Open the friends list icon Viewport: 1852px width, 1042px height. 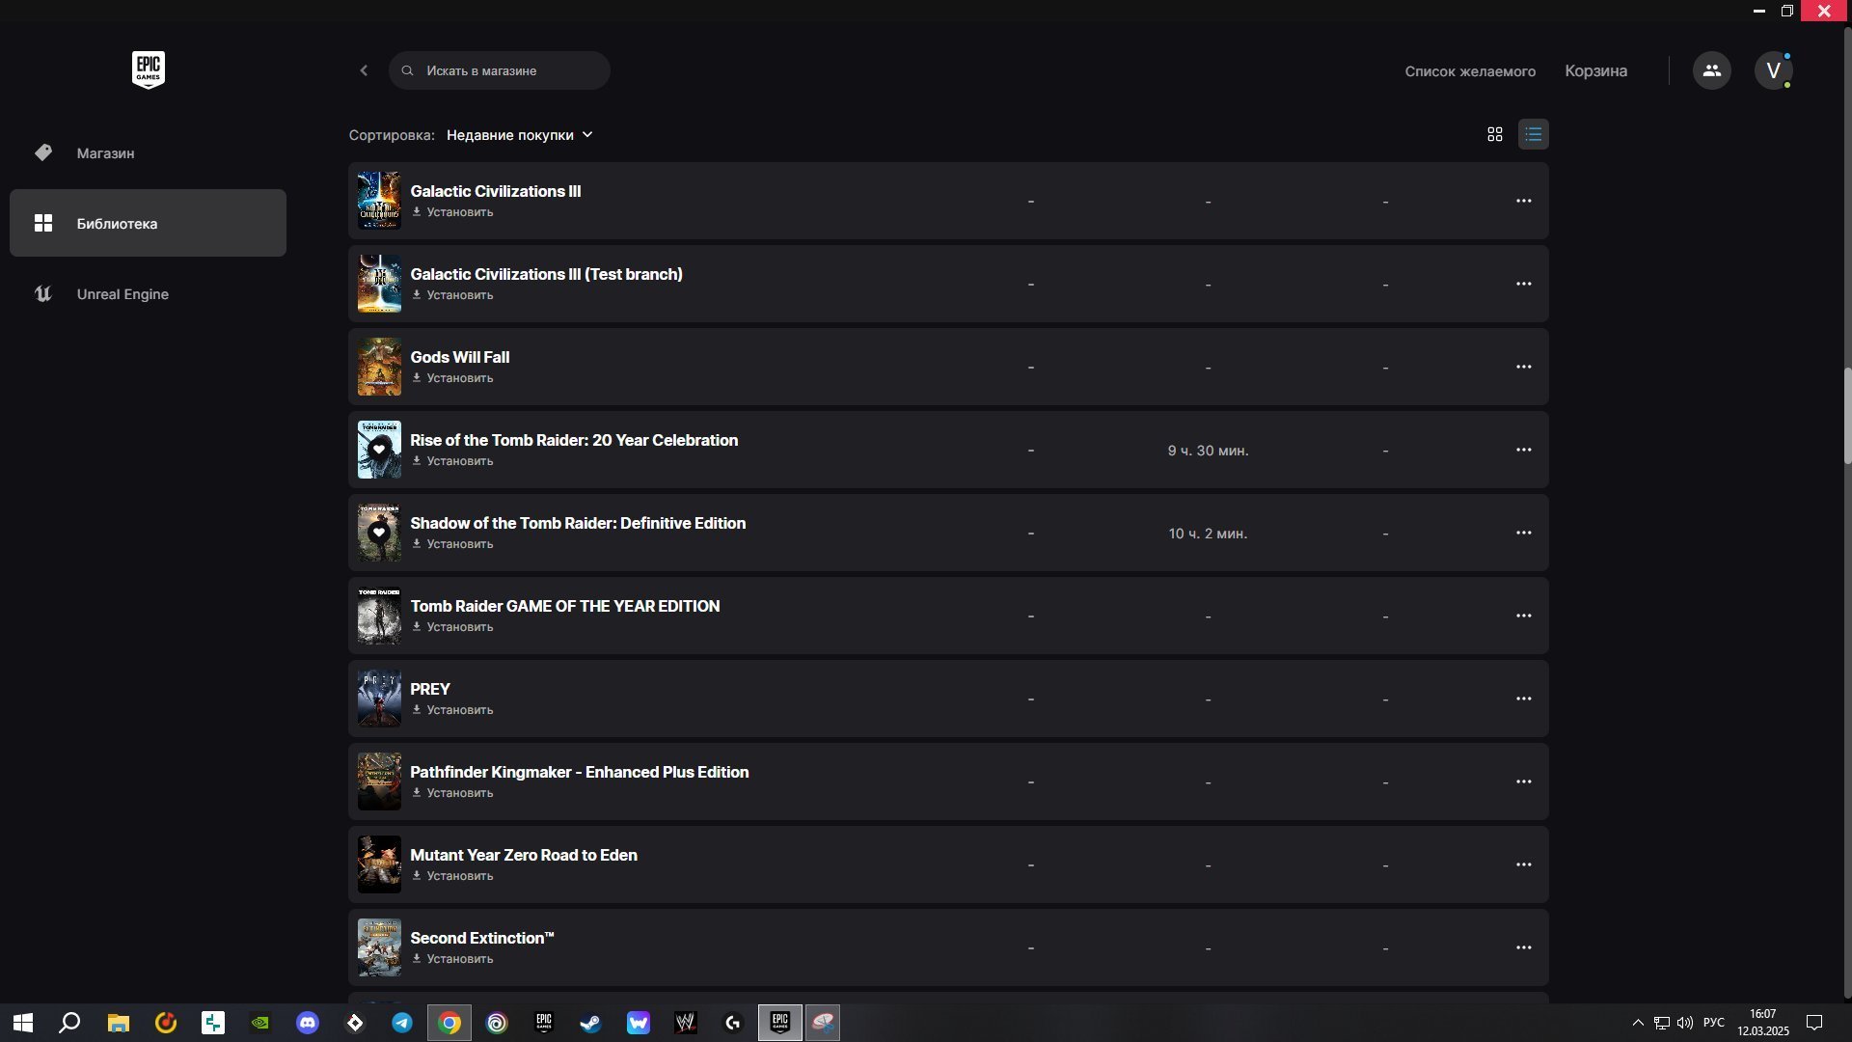click(1711, 70)
